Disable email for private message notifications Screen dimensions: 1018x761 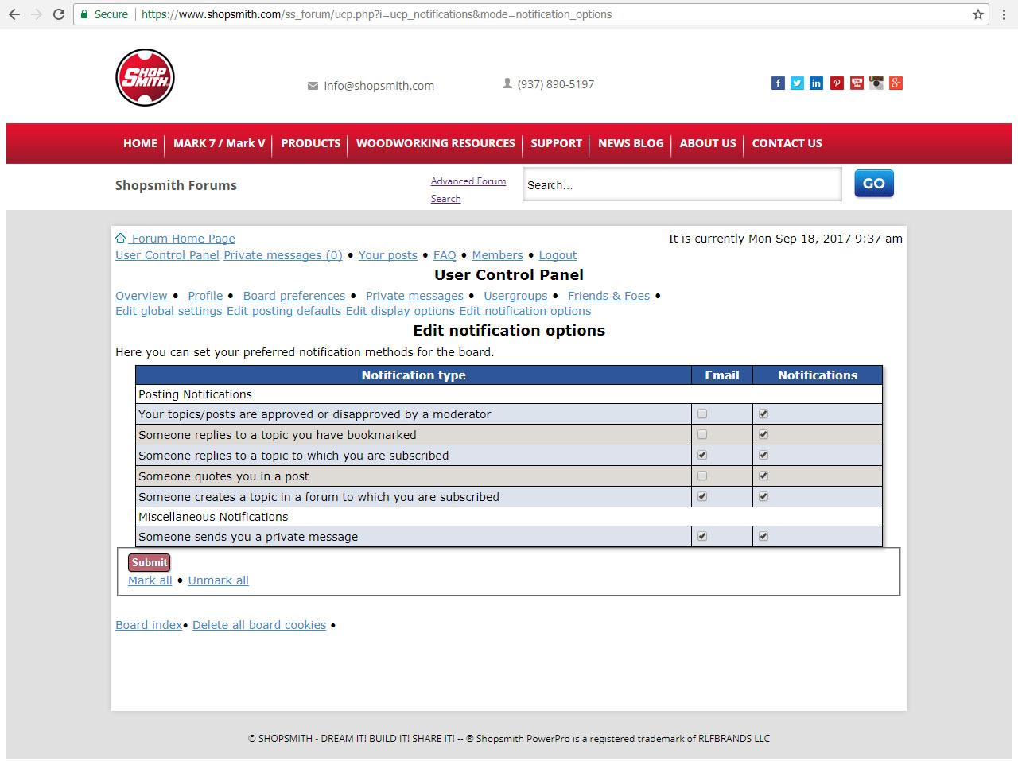pyautogui.click(x=702, y=536)
